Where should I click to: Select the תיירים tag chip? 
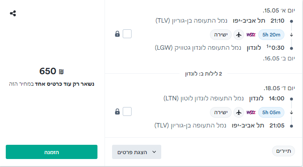click(284, 151)
